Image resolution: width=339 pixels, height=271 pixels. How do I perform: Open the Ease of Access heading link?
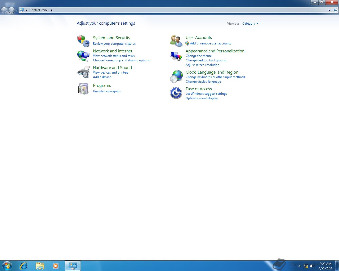pos(199,89)
